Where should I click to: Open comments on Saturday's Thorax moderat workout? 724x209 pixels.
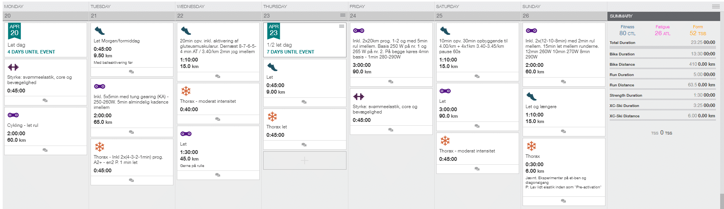[x=477, y=169]
